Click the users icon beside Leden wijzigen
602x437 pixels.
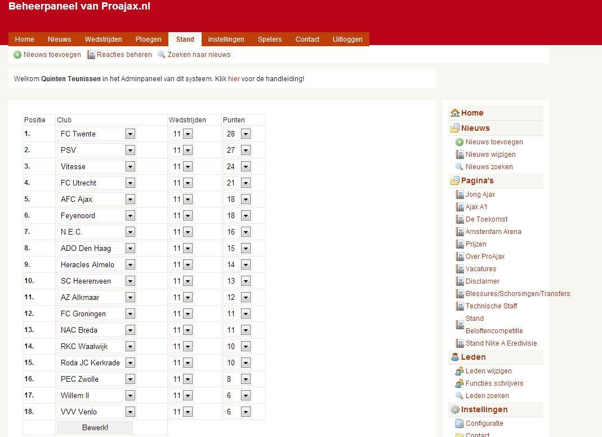(460, 371)
